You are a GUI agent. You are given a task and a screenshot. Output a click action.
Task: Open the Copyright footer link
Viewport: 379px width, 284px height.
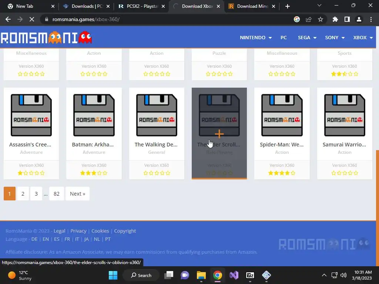pos(125,231)
